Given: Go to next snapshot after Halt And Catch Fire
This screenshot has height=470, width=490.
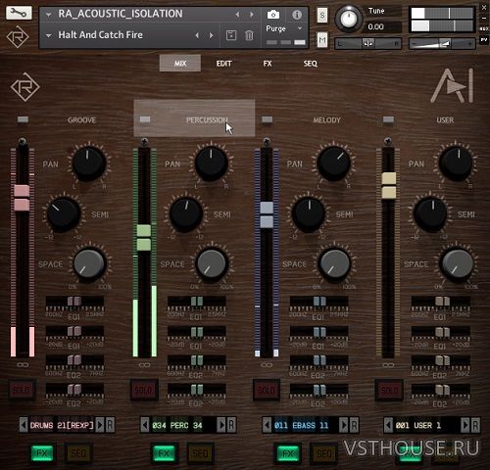Looking at the screenshot, I should pos(212,35).
